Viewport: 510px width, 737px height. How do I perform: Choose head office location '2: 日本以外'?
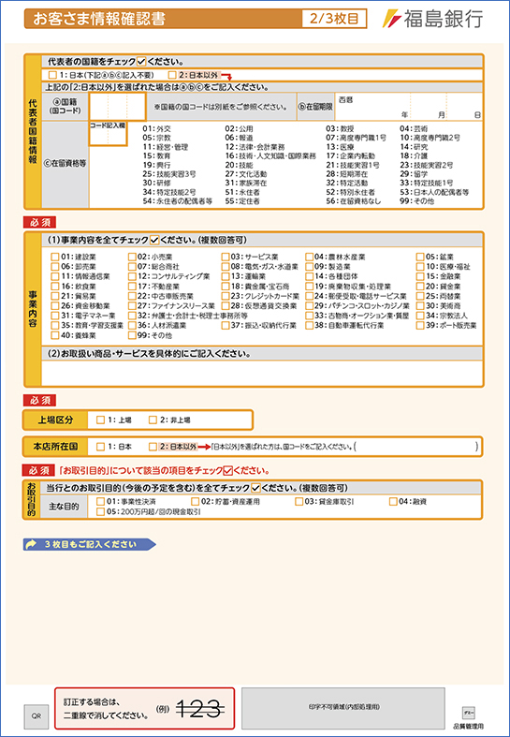coord(153,447)
